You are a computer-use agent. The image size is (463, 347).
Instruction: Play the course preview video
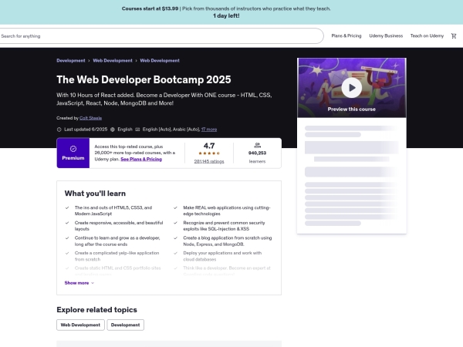[351, 88]
